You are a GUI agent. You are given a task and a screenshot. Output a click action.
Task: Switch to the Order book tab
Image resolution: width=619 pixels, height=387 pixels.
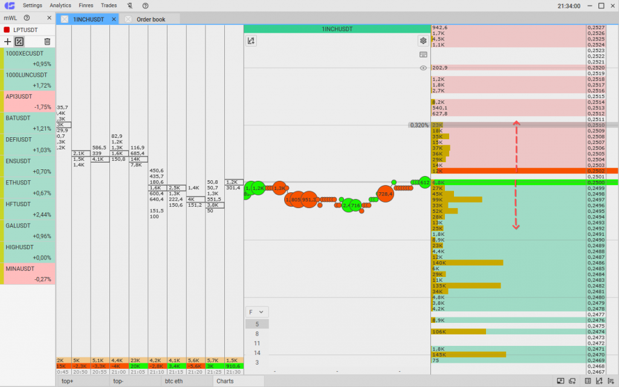tap(151, 19)
